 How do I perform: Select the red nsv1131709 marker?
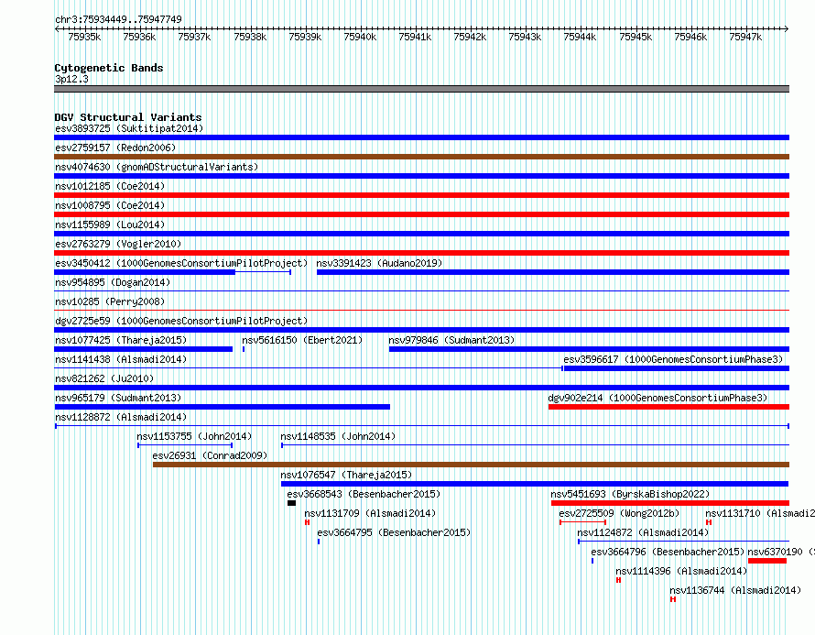[307, 522]
